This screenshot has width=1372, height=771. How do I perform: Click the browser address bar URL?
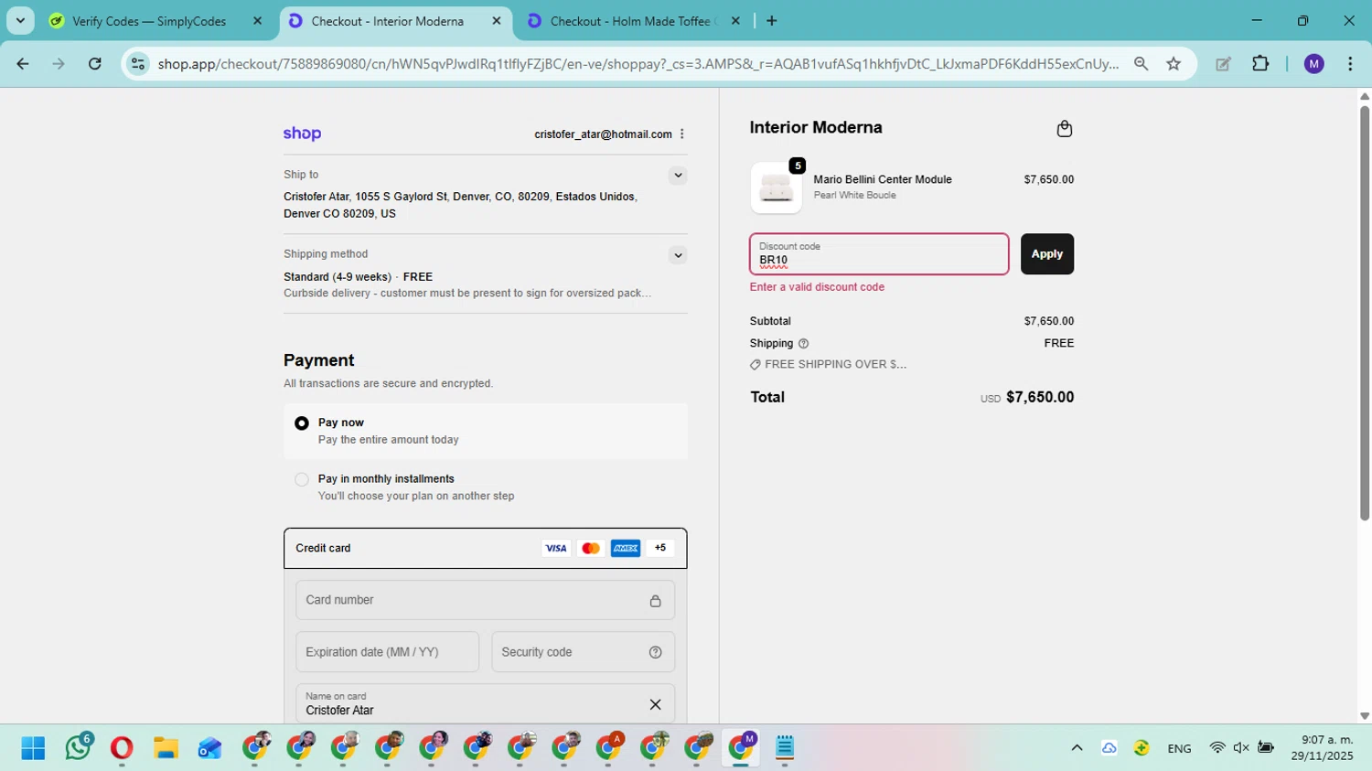[638, 64]
